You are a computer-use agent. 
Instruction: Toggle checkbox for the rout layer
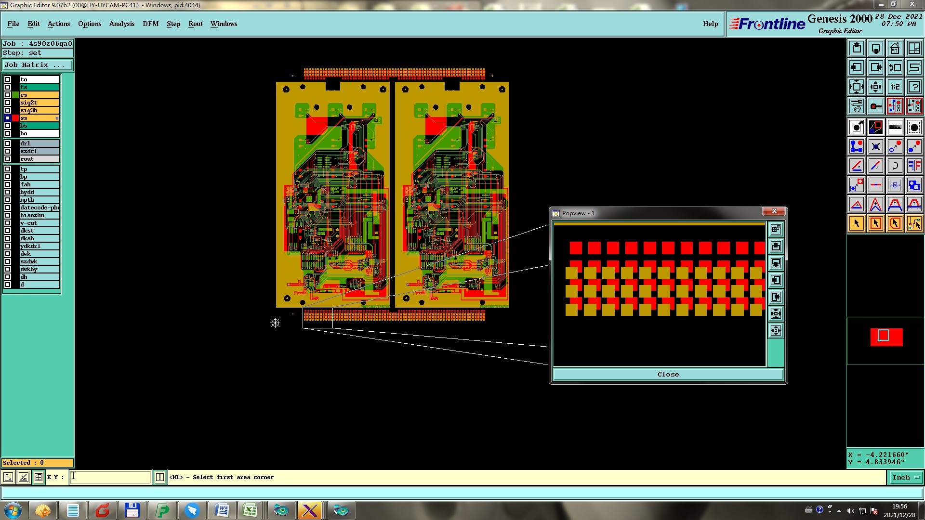click(8, 159)
